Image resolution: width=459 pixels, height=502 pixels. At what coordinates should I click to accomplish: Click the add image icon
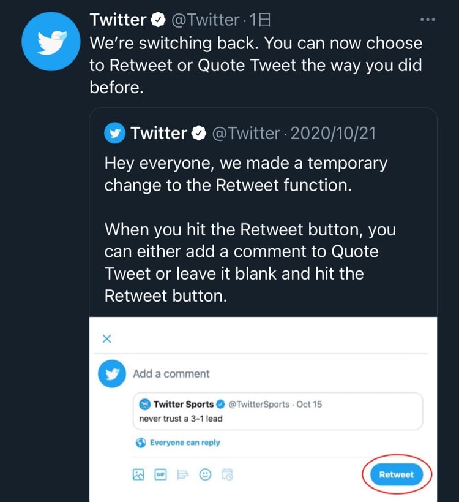(x=139, y=474)
